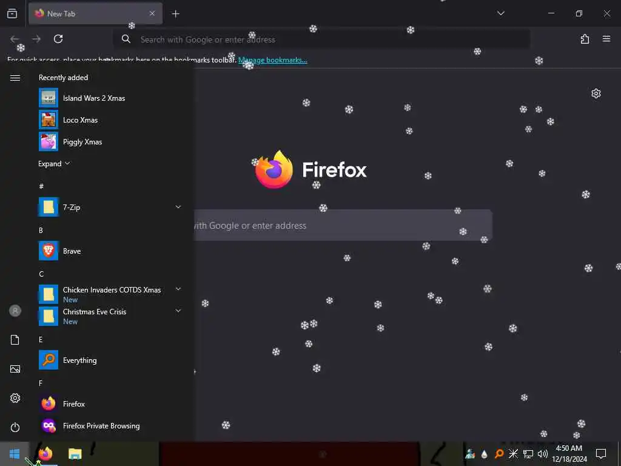The width and height of the screenshot is (621, 466).
Task: Expand the 7-Zip folder chevron
Action: coord(178,207)
